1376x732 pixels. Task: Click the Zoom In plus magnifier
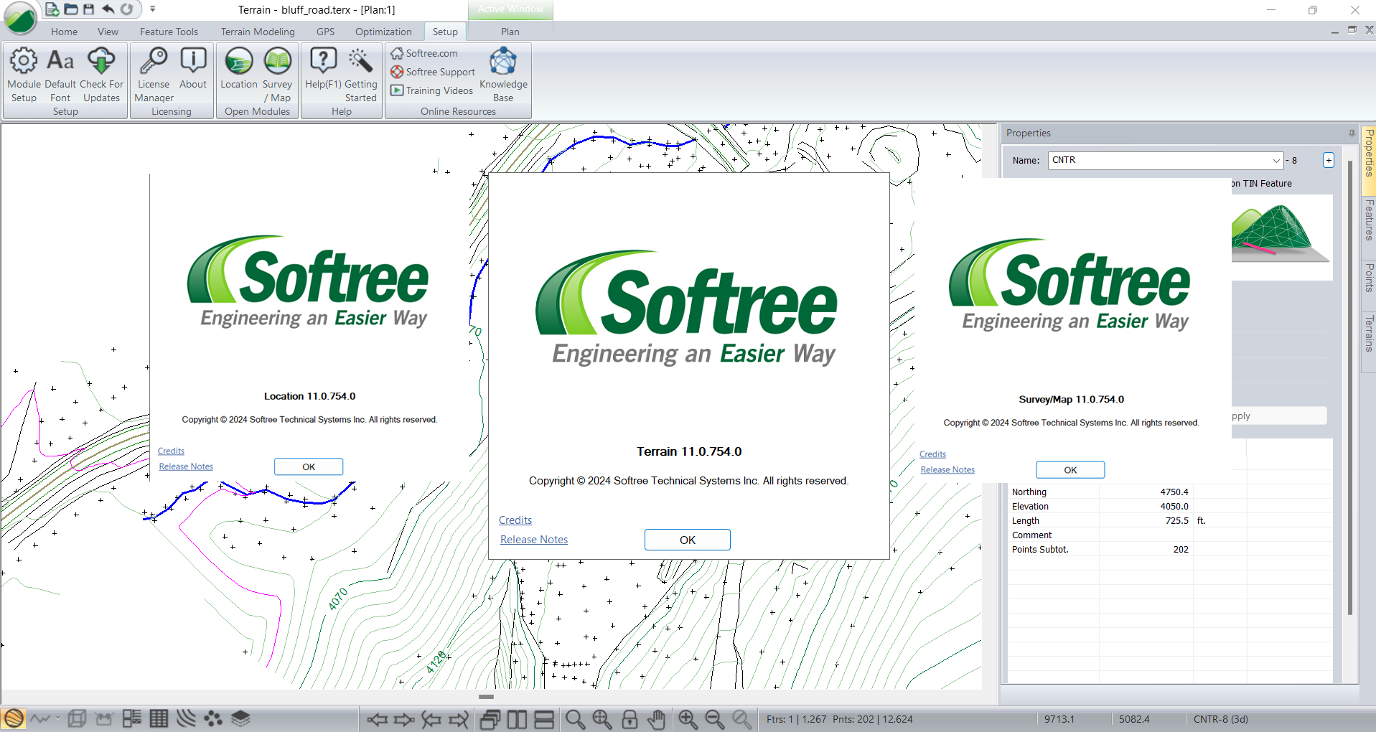[x=688, y=719]
